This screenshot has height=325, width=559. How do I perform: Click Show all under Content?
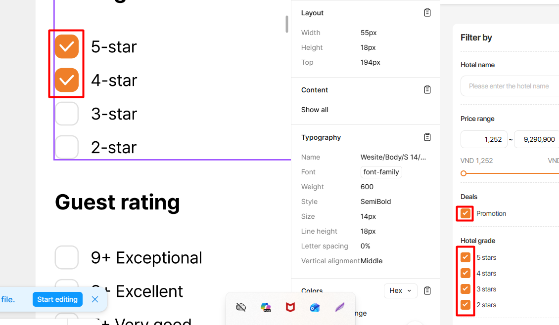315,110
